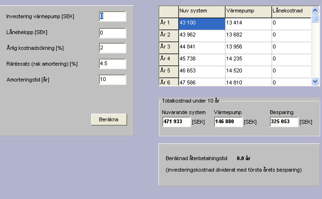Click the Räntesats interest rate field
The height and width of the screenshot is (199, 322).
point(112,64)
